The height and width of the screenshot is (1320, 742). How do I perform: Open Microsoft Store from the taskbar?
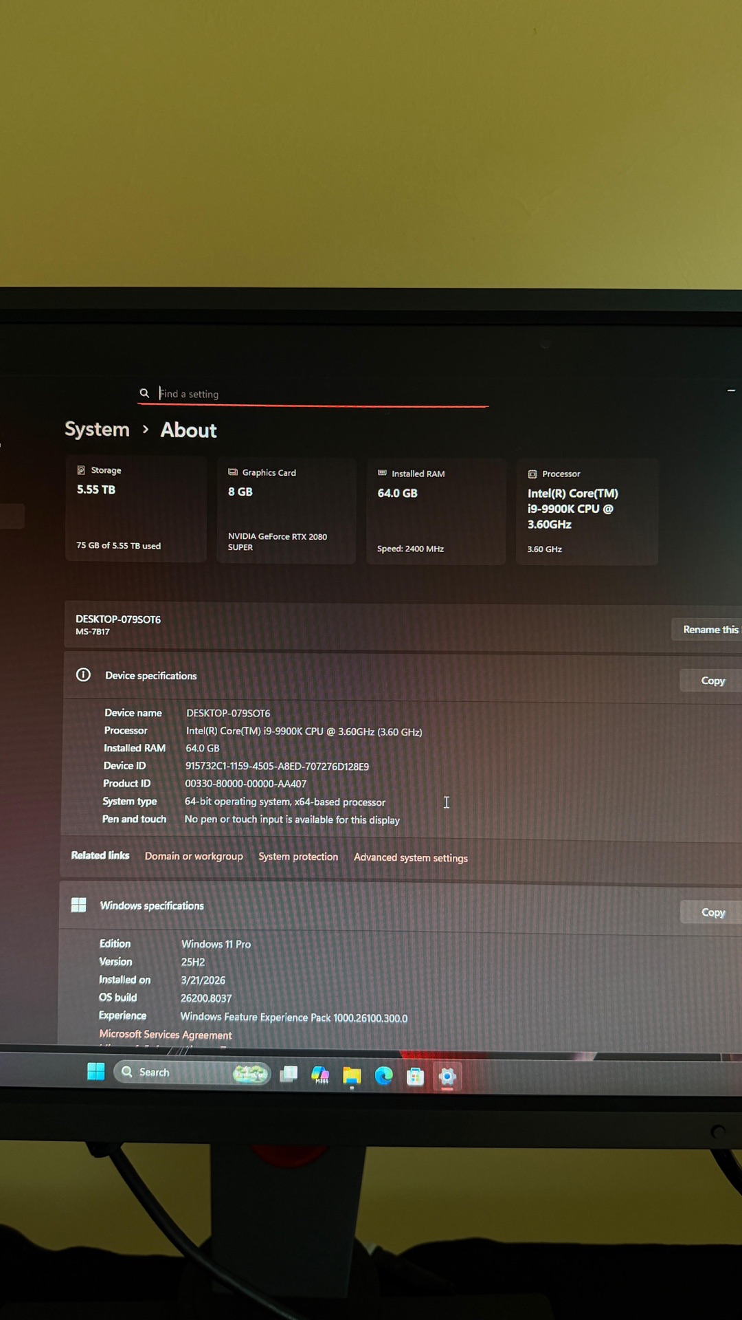(415, 1077)
